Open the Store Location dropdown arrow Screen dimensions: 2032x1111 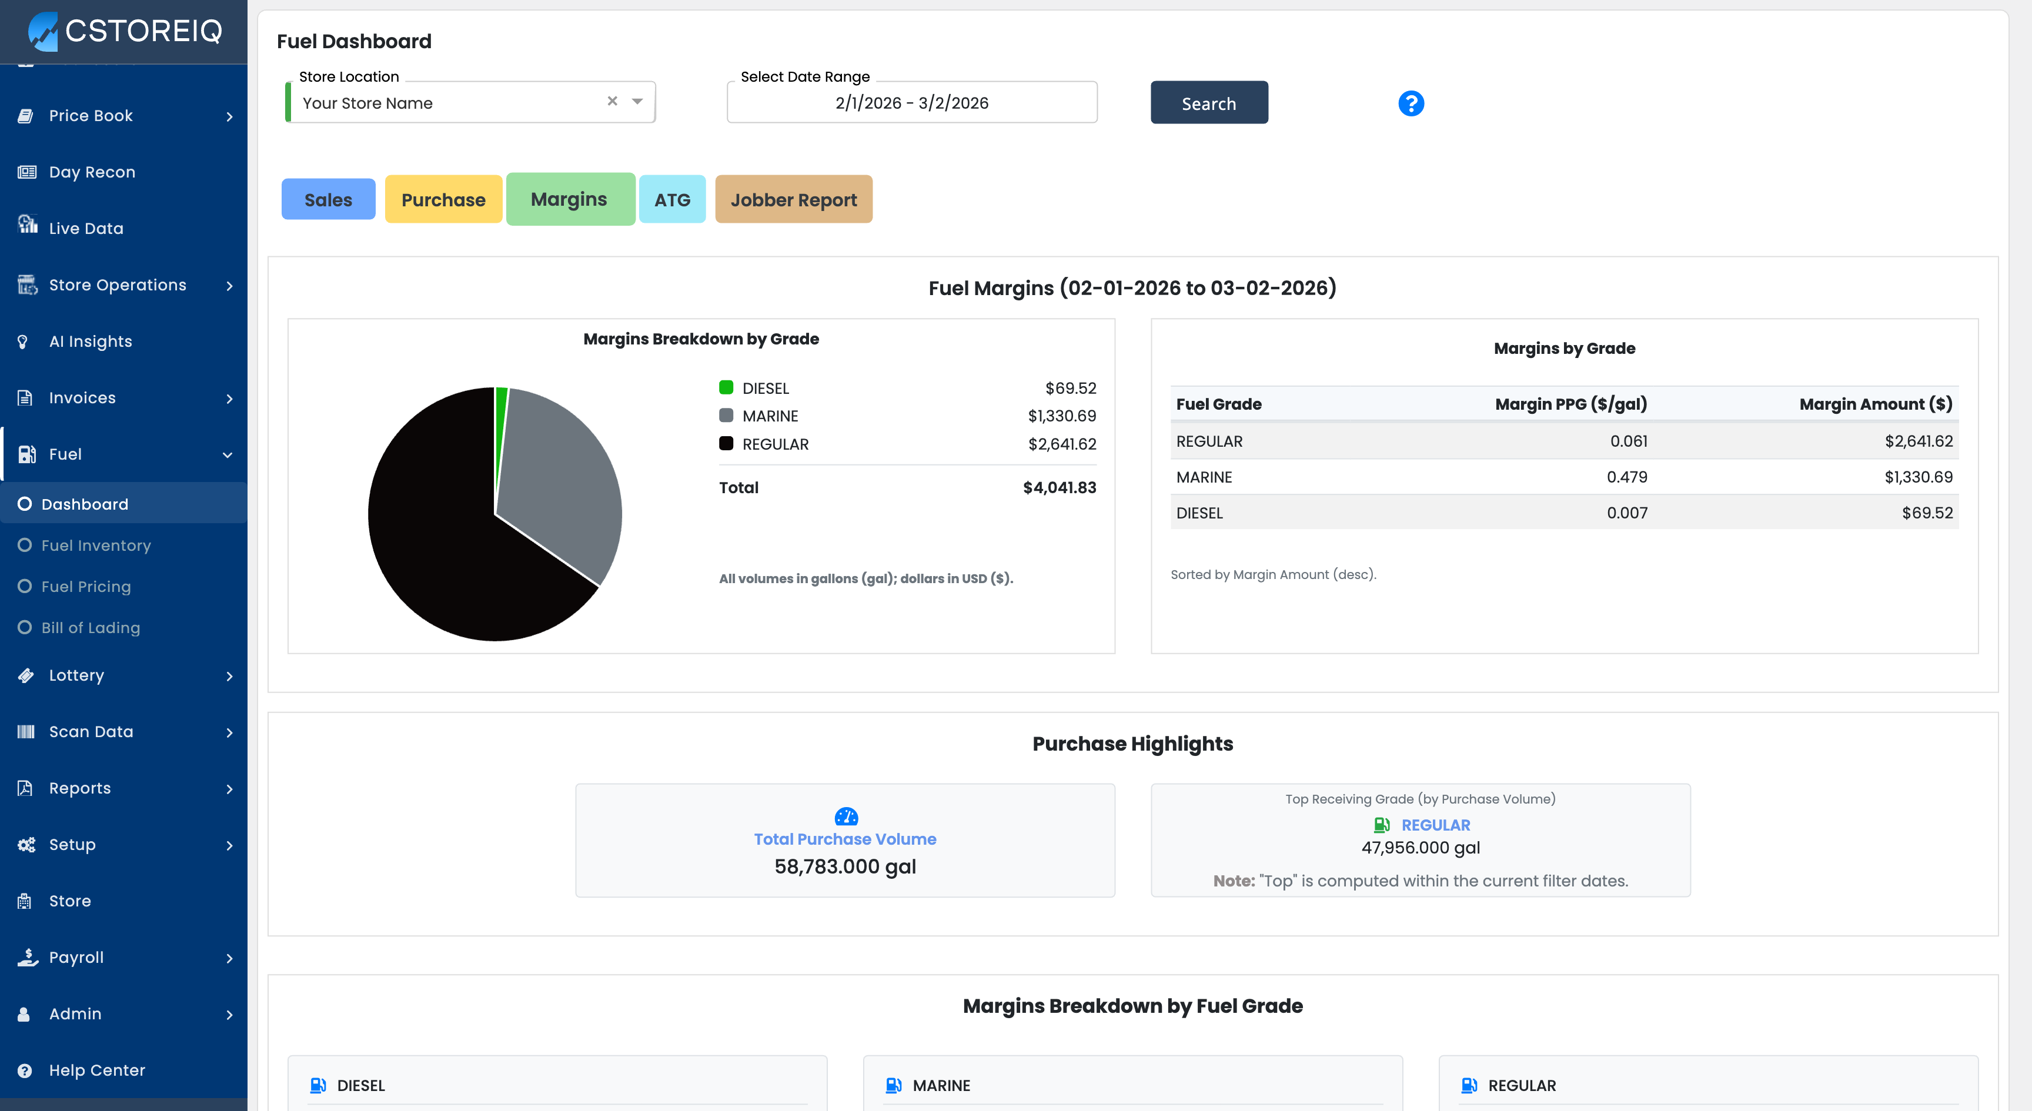pos(637,102)
